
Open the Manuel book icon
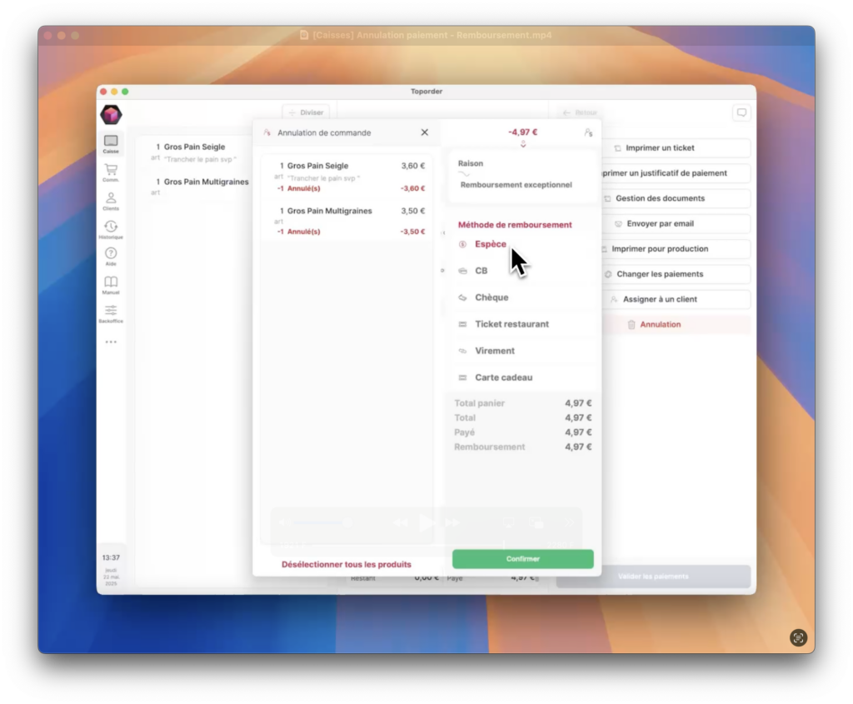point(111,285)
